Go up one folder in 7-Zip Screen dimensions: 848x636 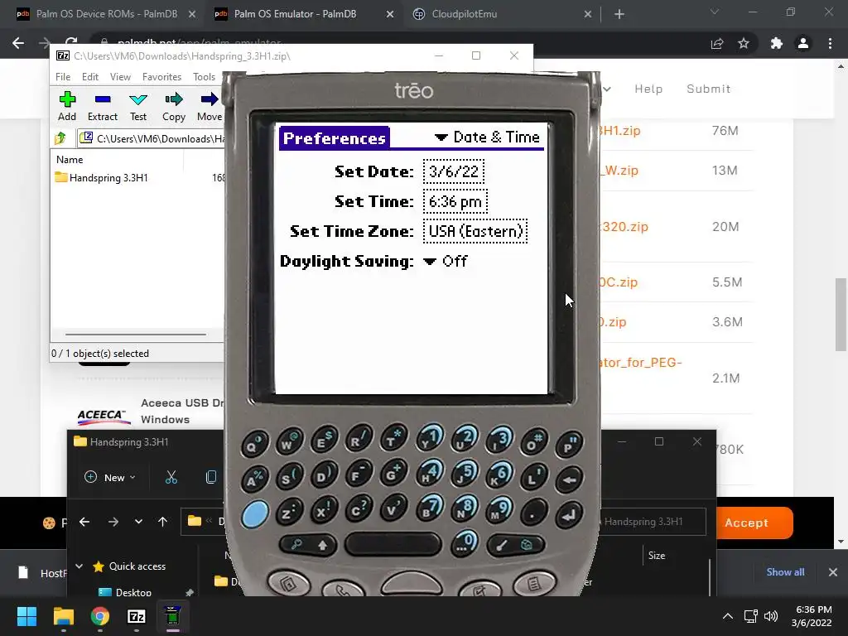(x=60, y=138)
